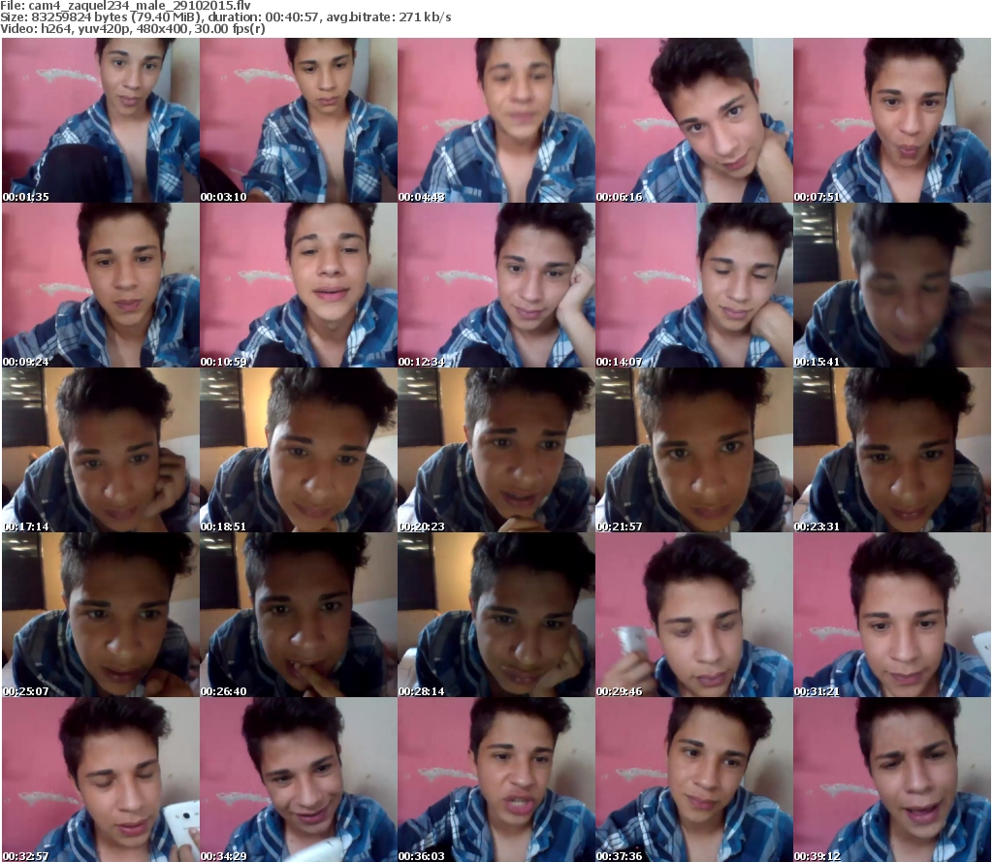
Task: Select the thumbnail at 00:26:40
Action: coord(299,615)
